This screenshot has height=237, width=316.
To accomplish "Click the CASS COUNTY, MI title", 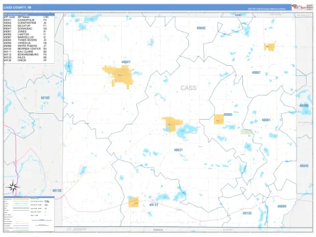I will pyautogui.click(x=17, y=7).
